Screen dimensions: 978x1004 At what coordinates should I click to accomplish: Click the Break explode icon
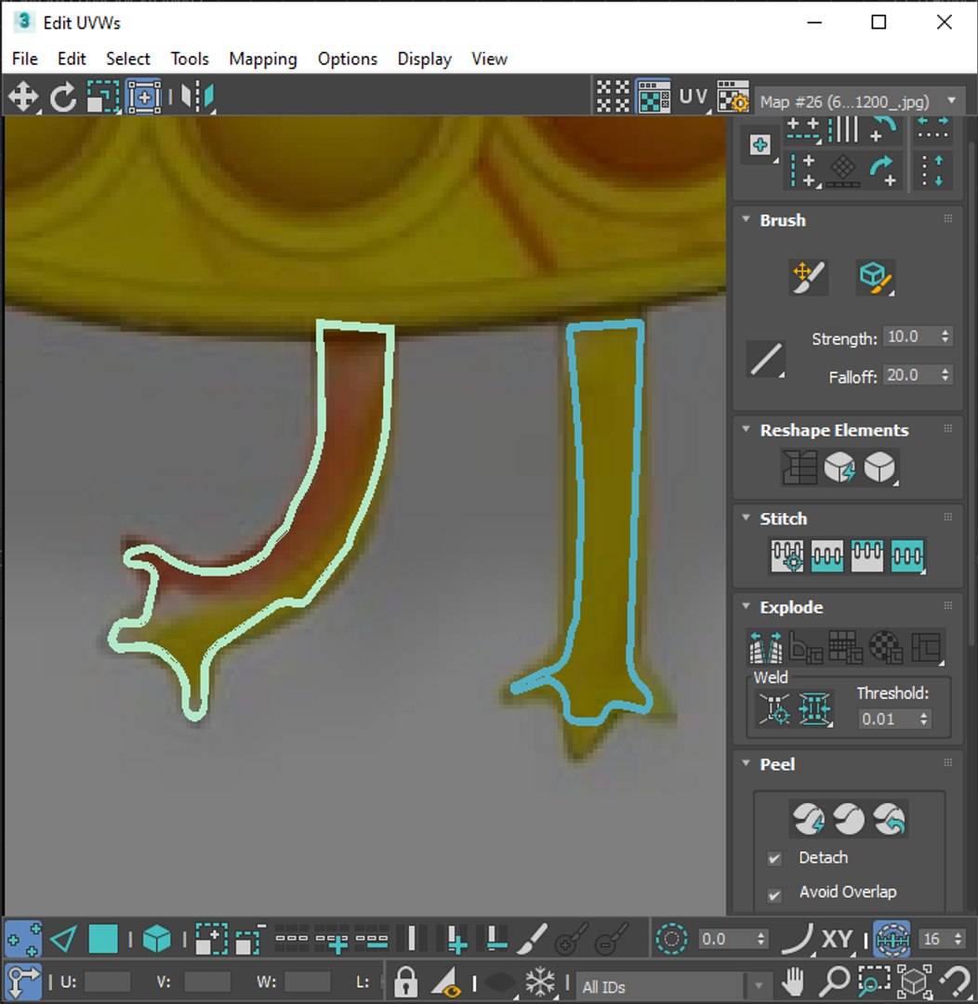[x=766, y=647]
